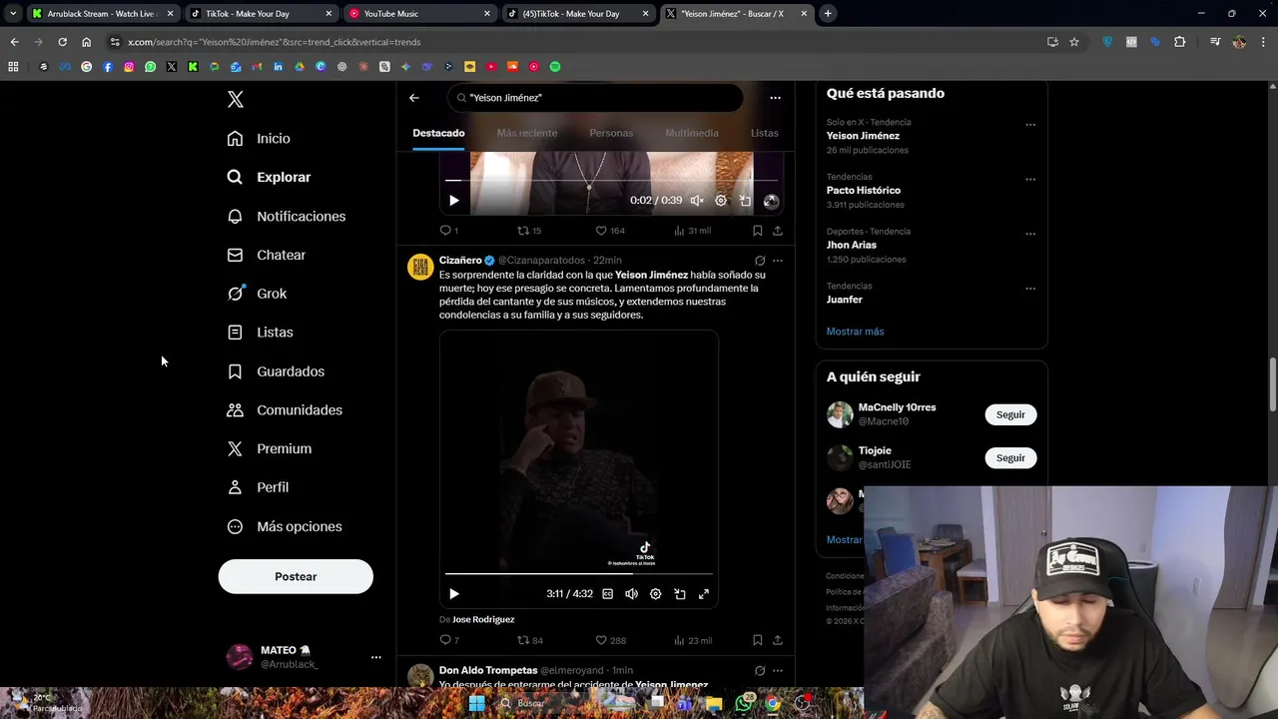The width and height of the screenshot is (1278, 719).
Task: Open more options for Jhon Arias trend
Action: click(x=1030, y=234)
